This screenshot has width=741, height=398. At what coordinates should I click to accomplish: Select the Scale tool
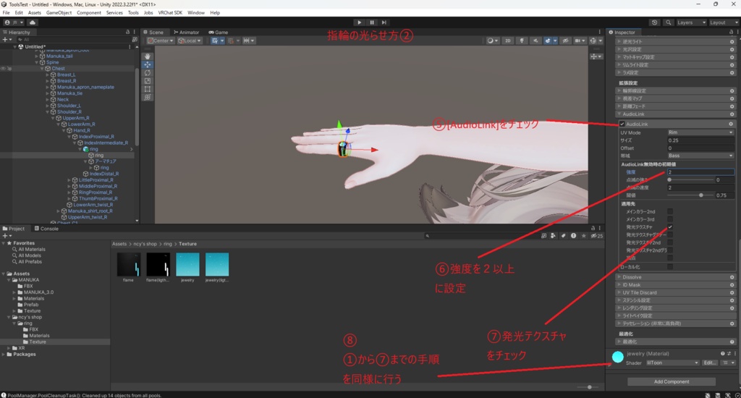coord(148,81)
